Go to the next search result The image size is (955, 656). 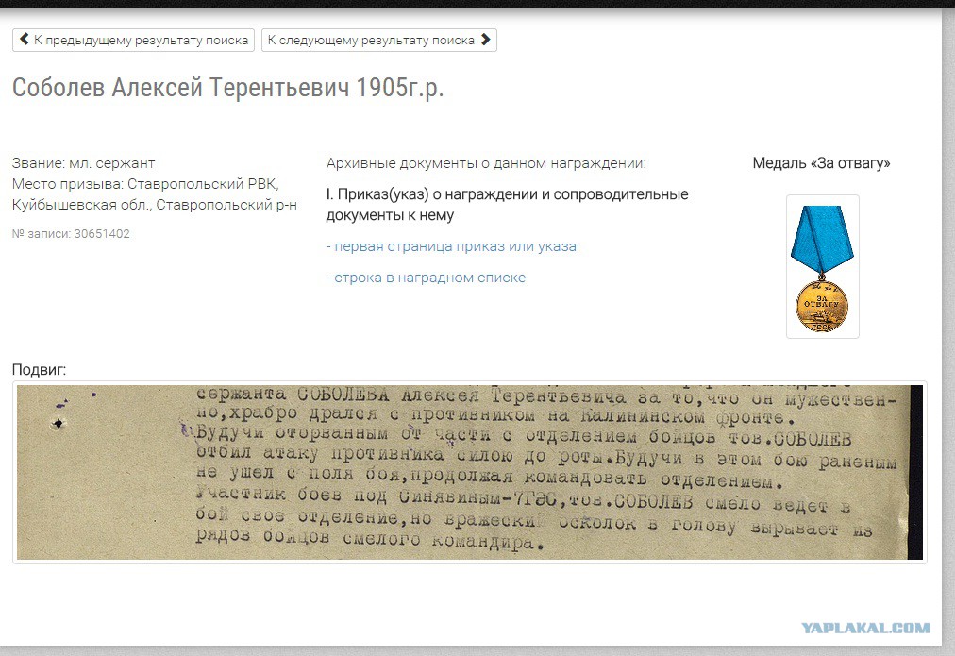[378, 41]
